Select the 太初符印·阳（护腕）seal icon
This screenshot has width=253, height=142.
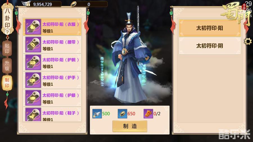(x=33, y=62)
